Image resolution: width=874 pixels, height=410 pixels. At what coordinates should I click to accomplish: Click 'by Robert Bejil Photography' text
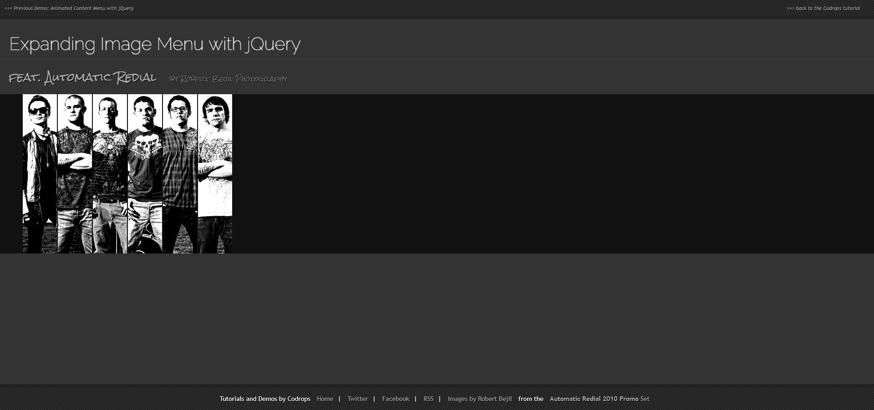(x=228, y=79)
